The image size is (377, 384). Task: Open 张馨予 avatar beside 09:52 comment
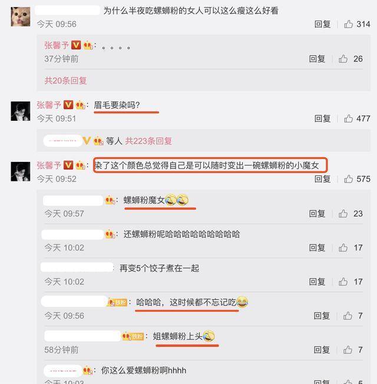tap(21, 171)
